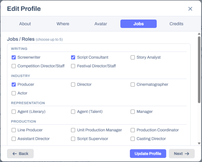
Task: Check the Cinematographer checkbox
Action: pyautogui.click(x=133, y=85)
